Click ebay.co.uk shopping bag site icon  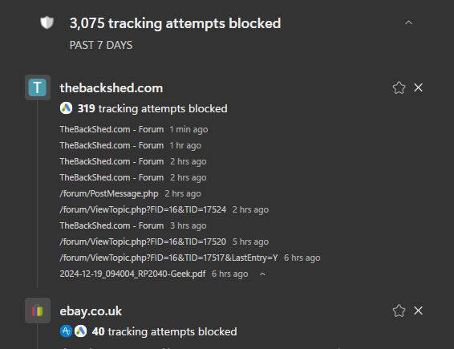click(x=38, y=310)
